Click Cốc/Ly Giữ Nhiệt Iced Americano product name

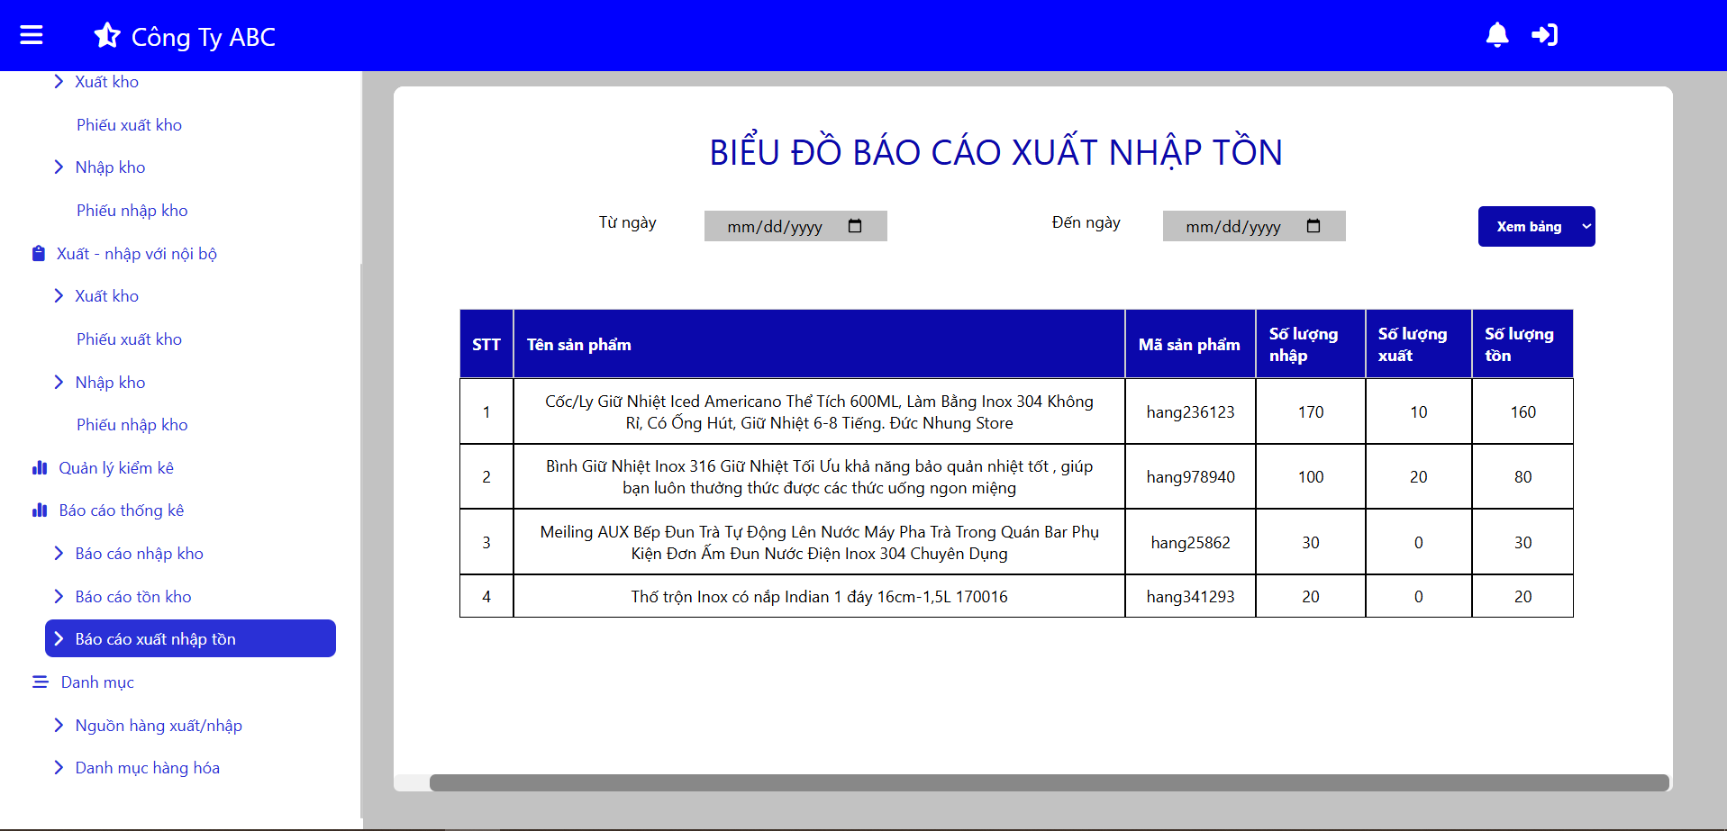819,412
